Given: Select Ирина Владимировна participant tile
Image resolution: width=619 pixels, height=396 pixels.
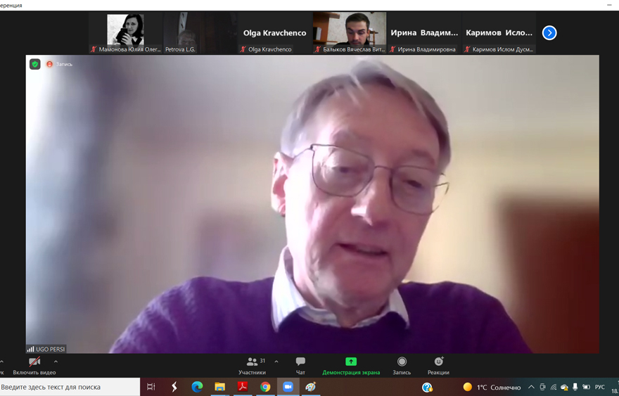Looking at the screenshot, I should pyautogui.click(x=424, y=32).
